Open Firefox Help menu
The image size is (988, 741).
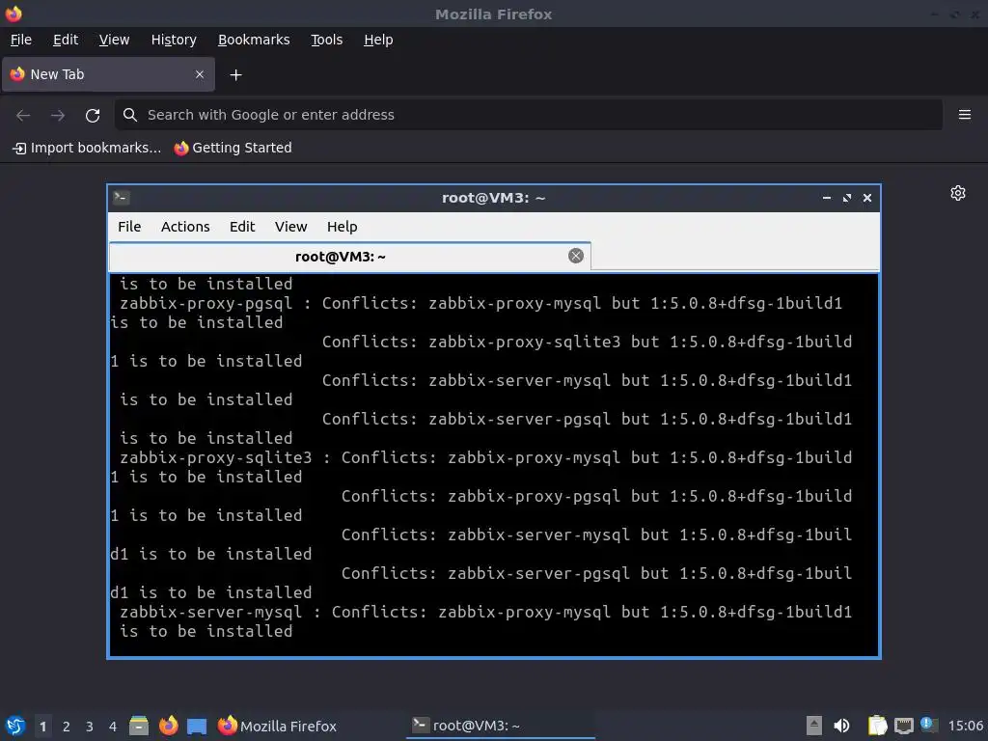pos(378,40)
